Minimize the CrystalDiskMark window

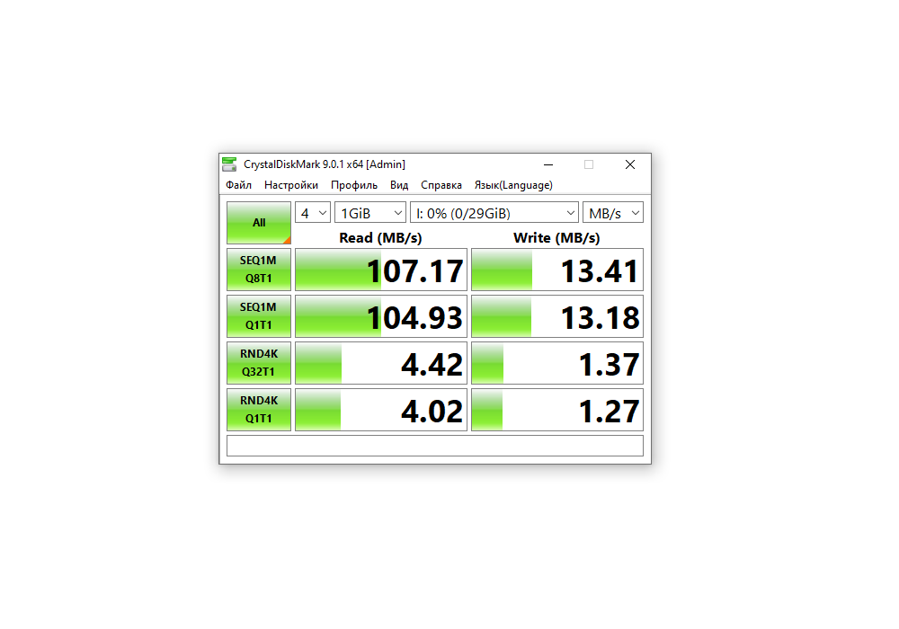coord(548,164)
